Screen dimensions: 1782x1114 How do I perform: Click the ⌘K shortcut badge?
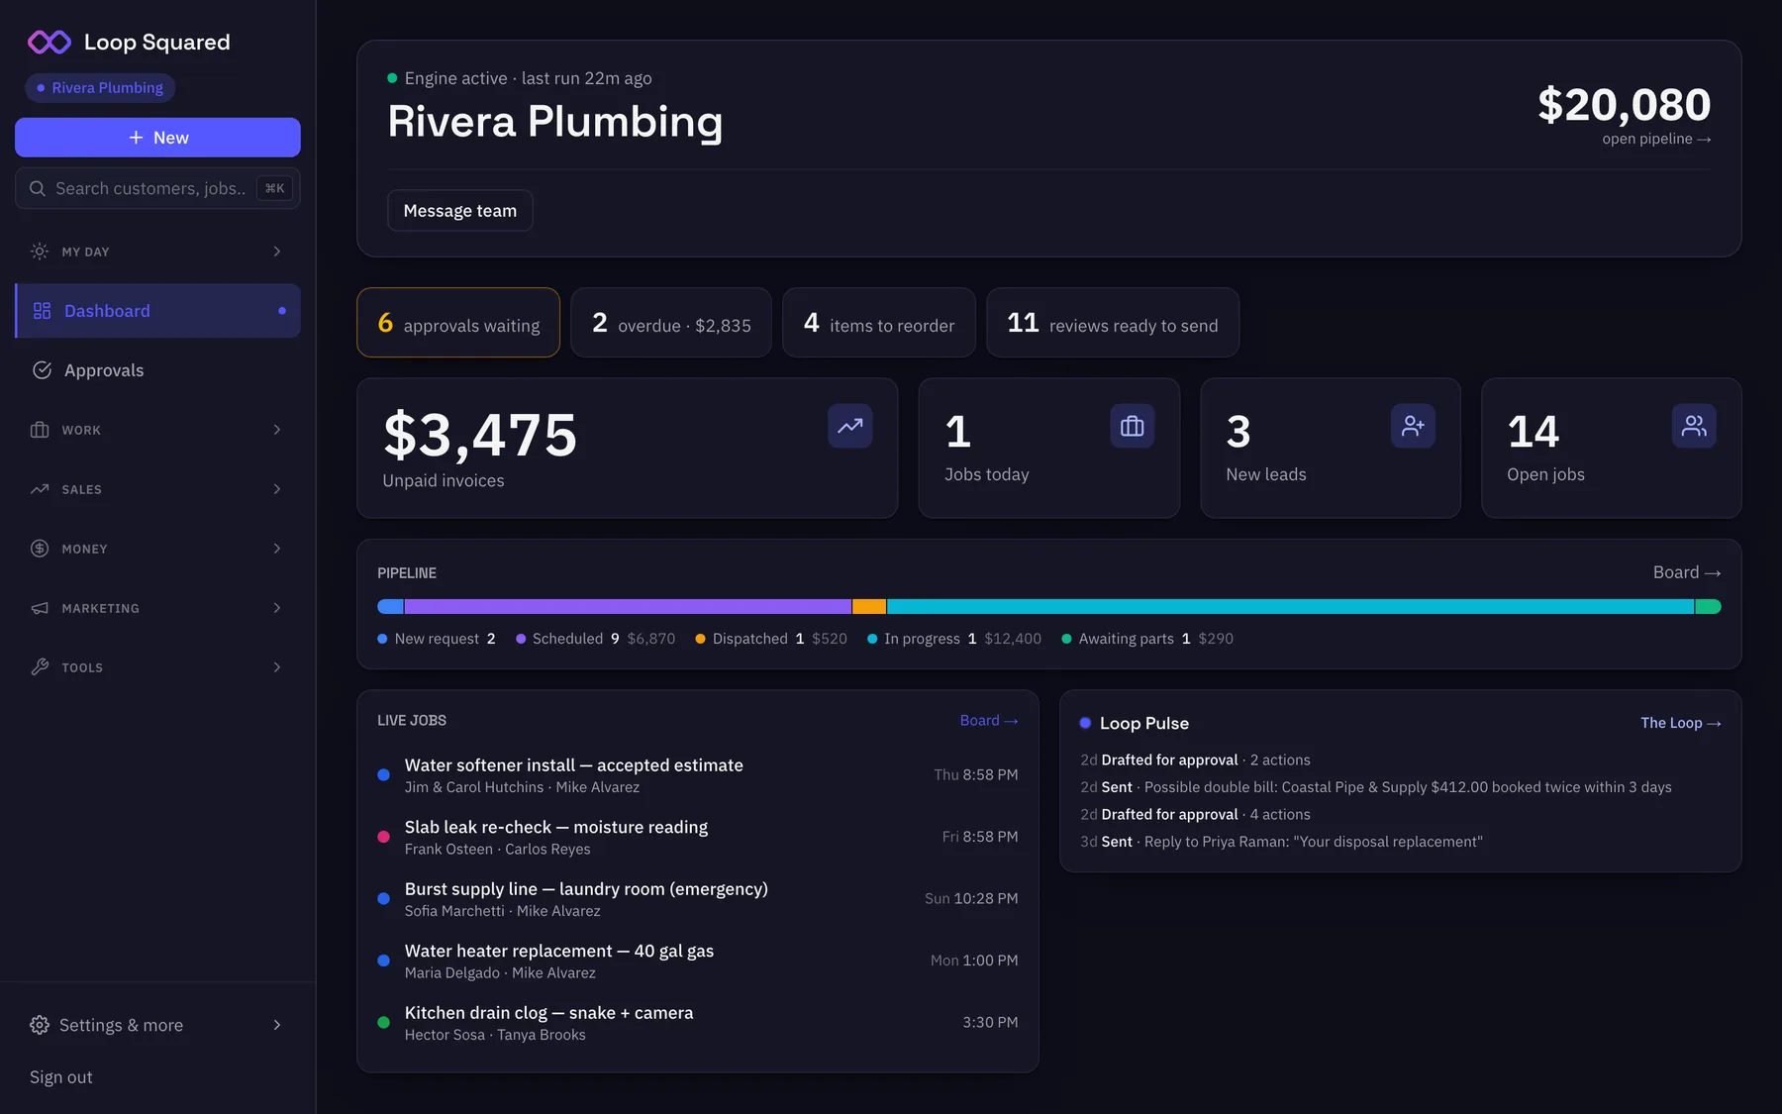(x=274, y=188)
